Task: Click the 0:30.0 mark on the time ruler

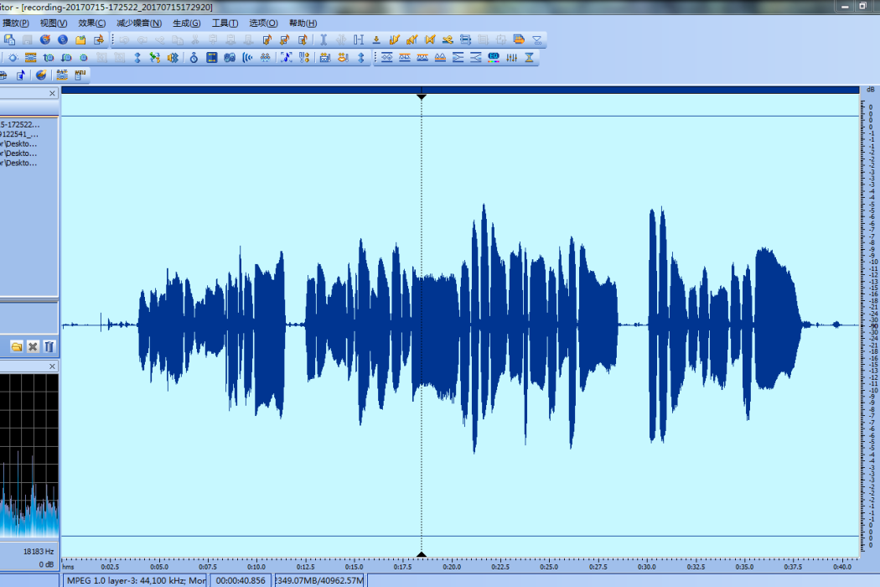Action: (x=647, y=567)
